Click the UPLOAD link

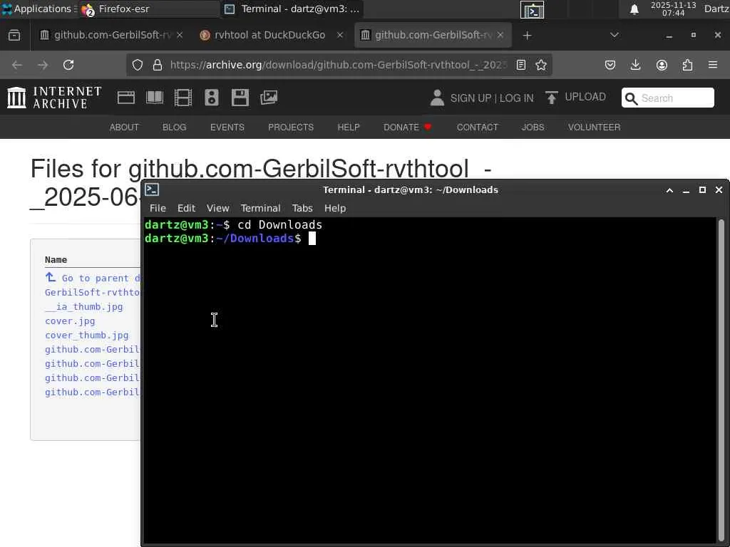pos(585,97)
